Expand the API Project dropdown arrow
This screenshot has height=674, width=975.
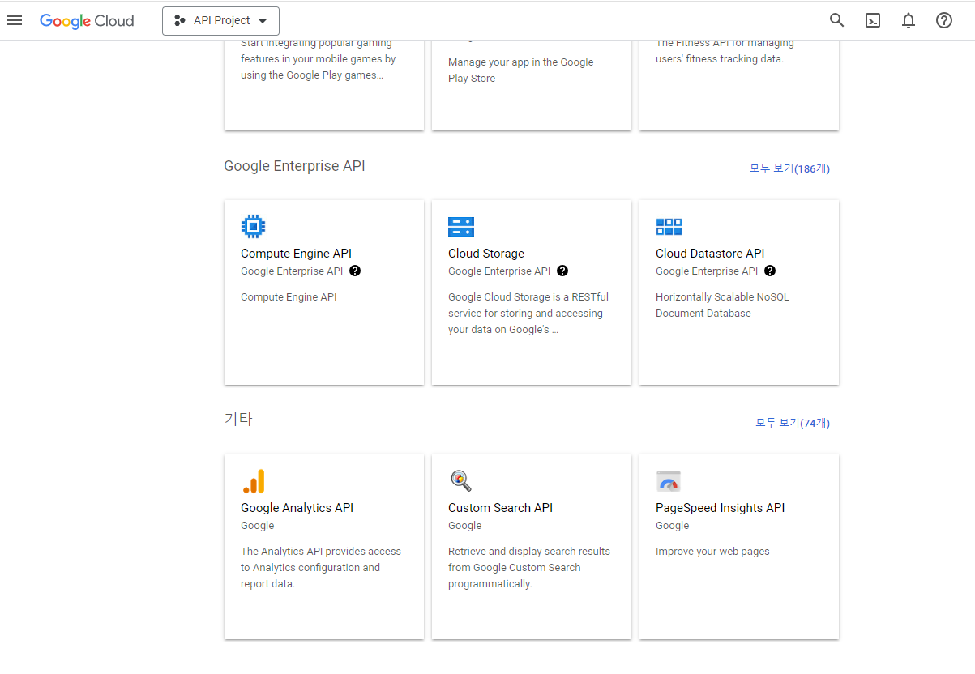point(263,21)
